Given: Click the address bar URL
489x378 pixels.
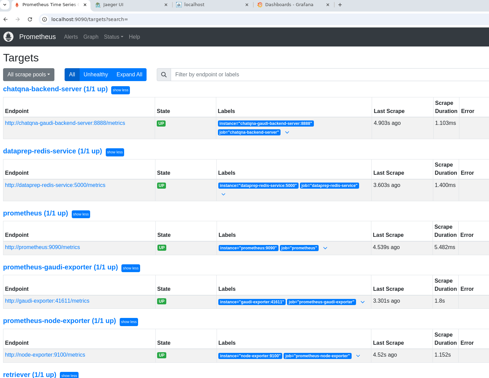Looking at the screenshot, I should pyautogui.click(x=89, y=19).
